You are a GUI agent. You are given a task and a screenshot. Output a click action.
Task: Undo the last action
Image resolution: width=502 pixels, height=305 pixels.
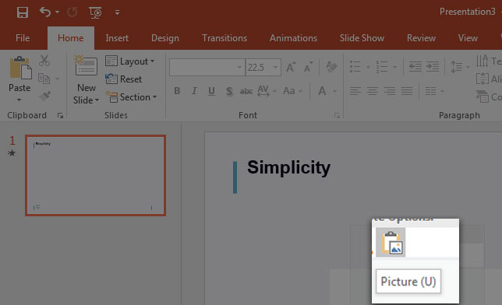pyautogui.click(x=45, y=12)
